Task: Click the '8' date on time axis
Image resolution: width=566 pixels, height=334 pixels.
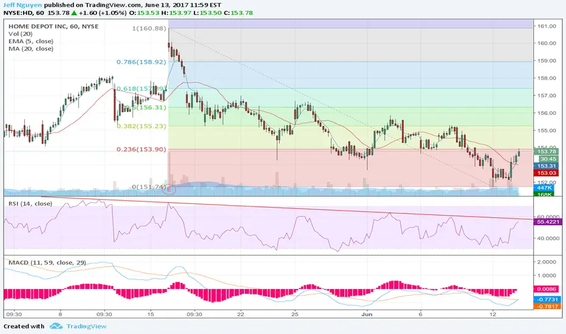Action: pyautogui.click(x=60, y=314)
